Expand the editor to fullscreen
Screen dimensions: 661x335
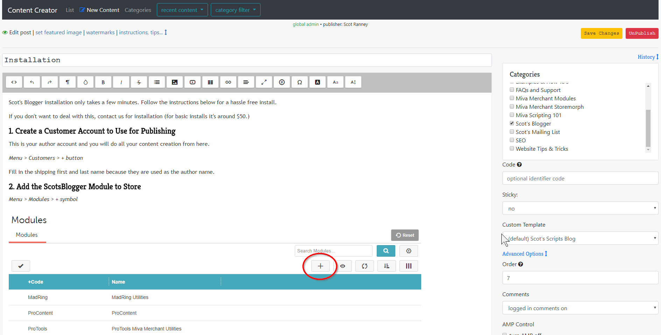coord(264,82)
